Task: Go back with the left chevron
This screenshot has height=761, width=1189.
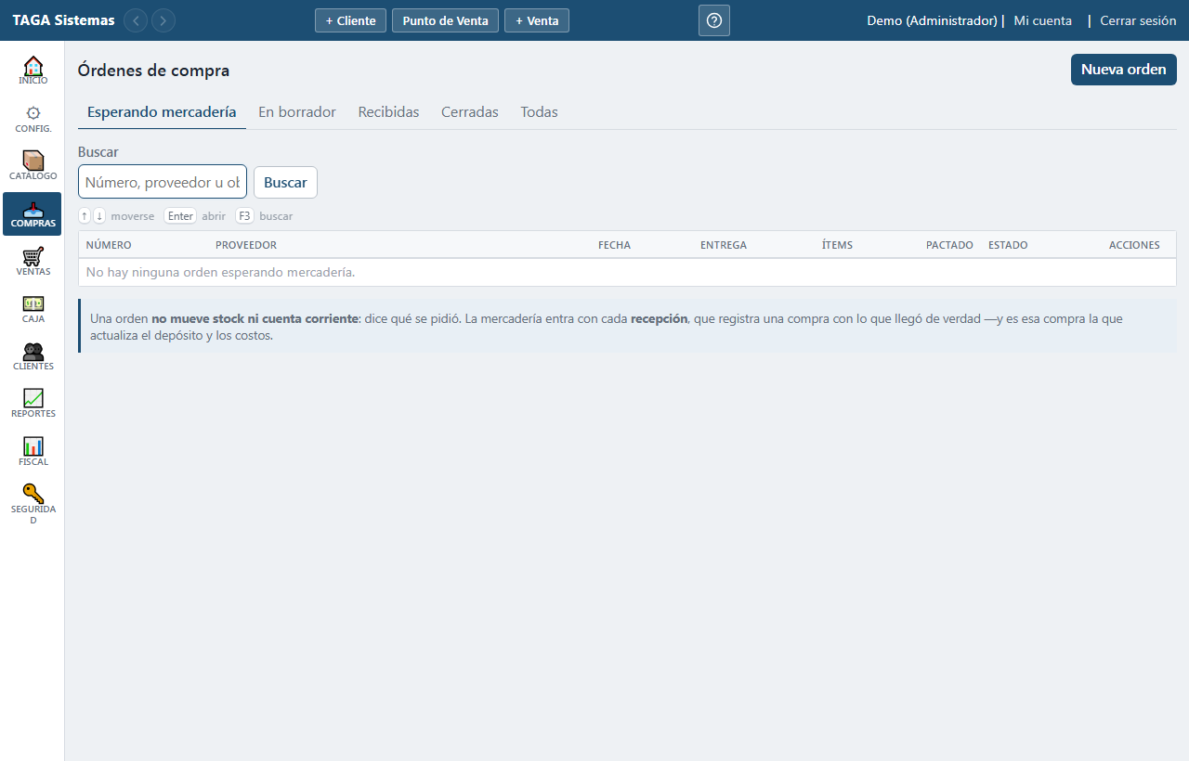Action: (136, 20)
